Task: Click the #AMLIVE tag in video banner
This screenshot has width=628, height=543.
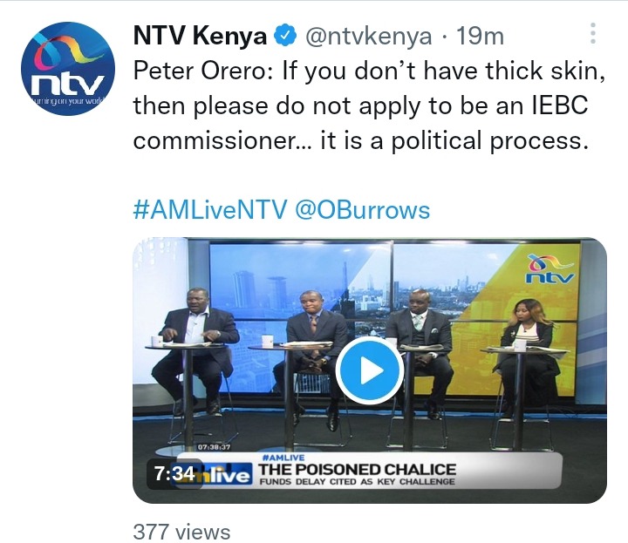Action: [283, 458]
